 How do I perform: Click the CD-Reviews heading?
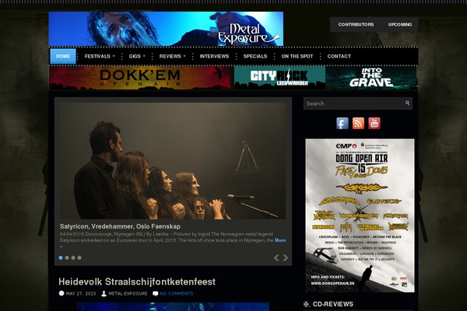(333, 304)
